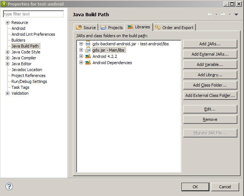
Task: Expand the Java Editor node
Action: [7, 64]
